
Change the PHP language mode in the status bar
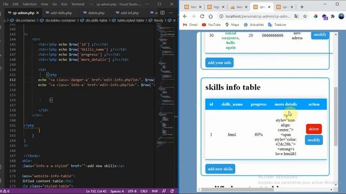[155, 191]
